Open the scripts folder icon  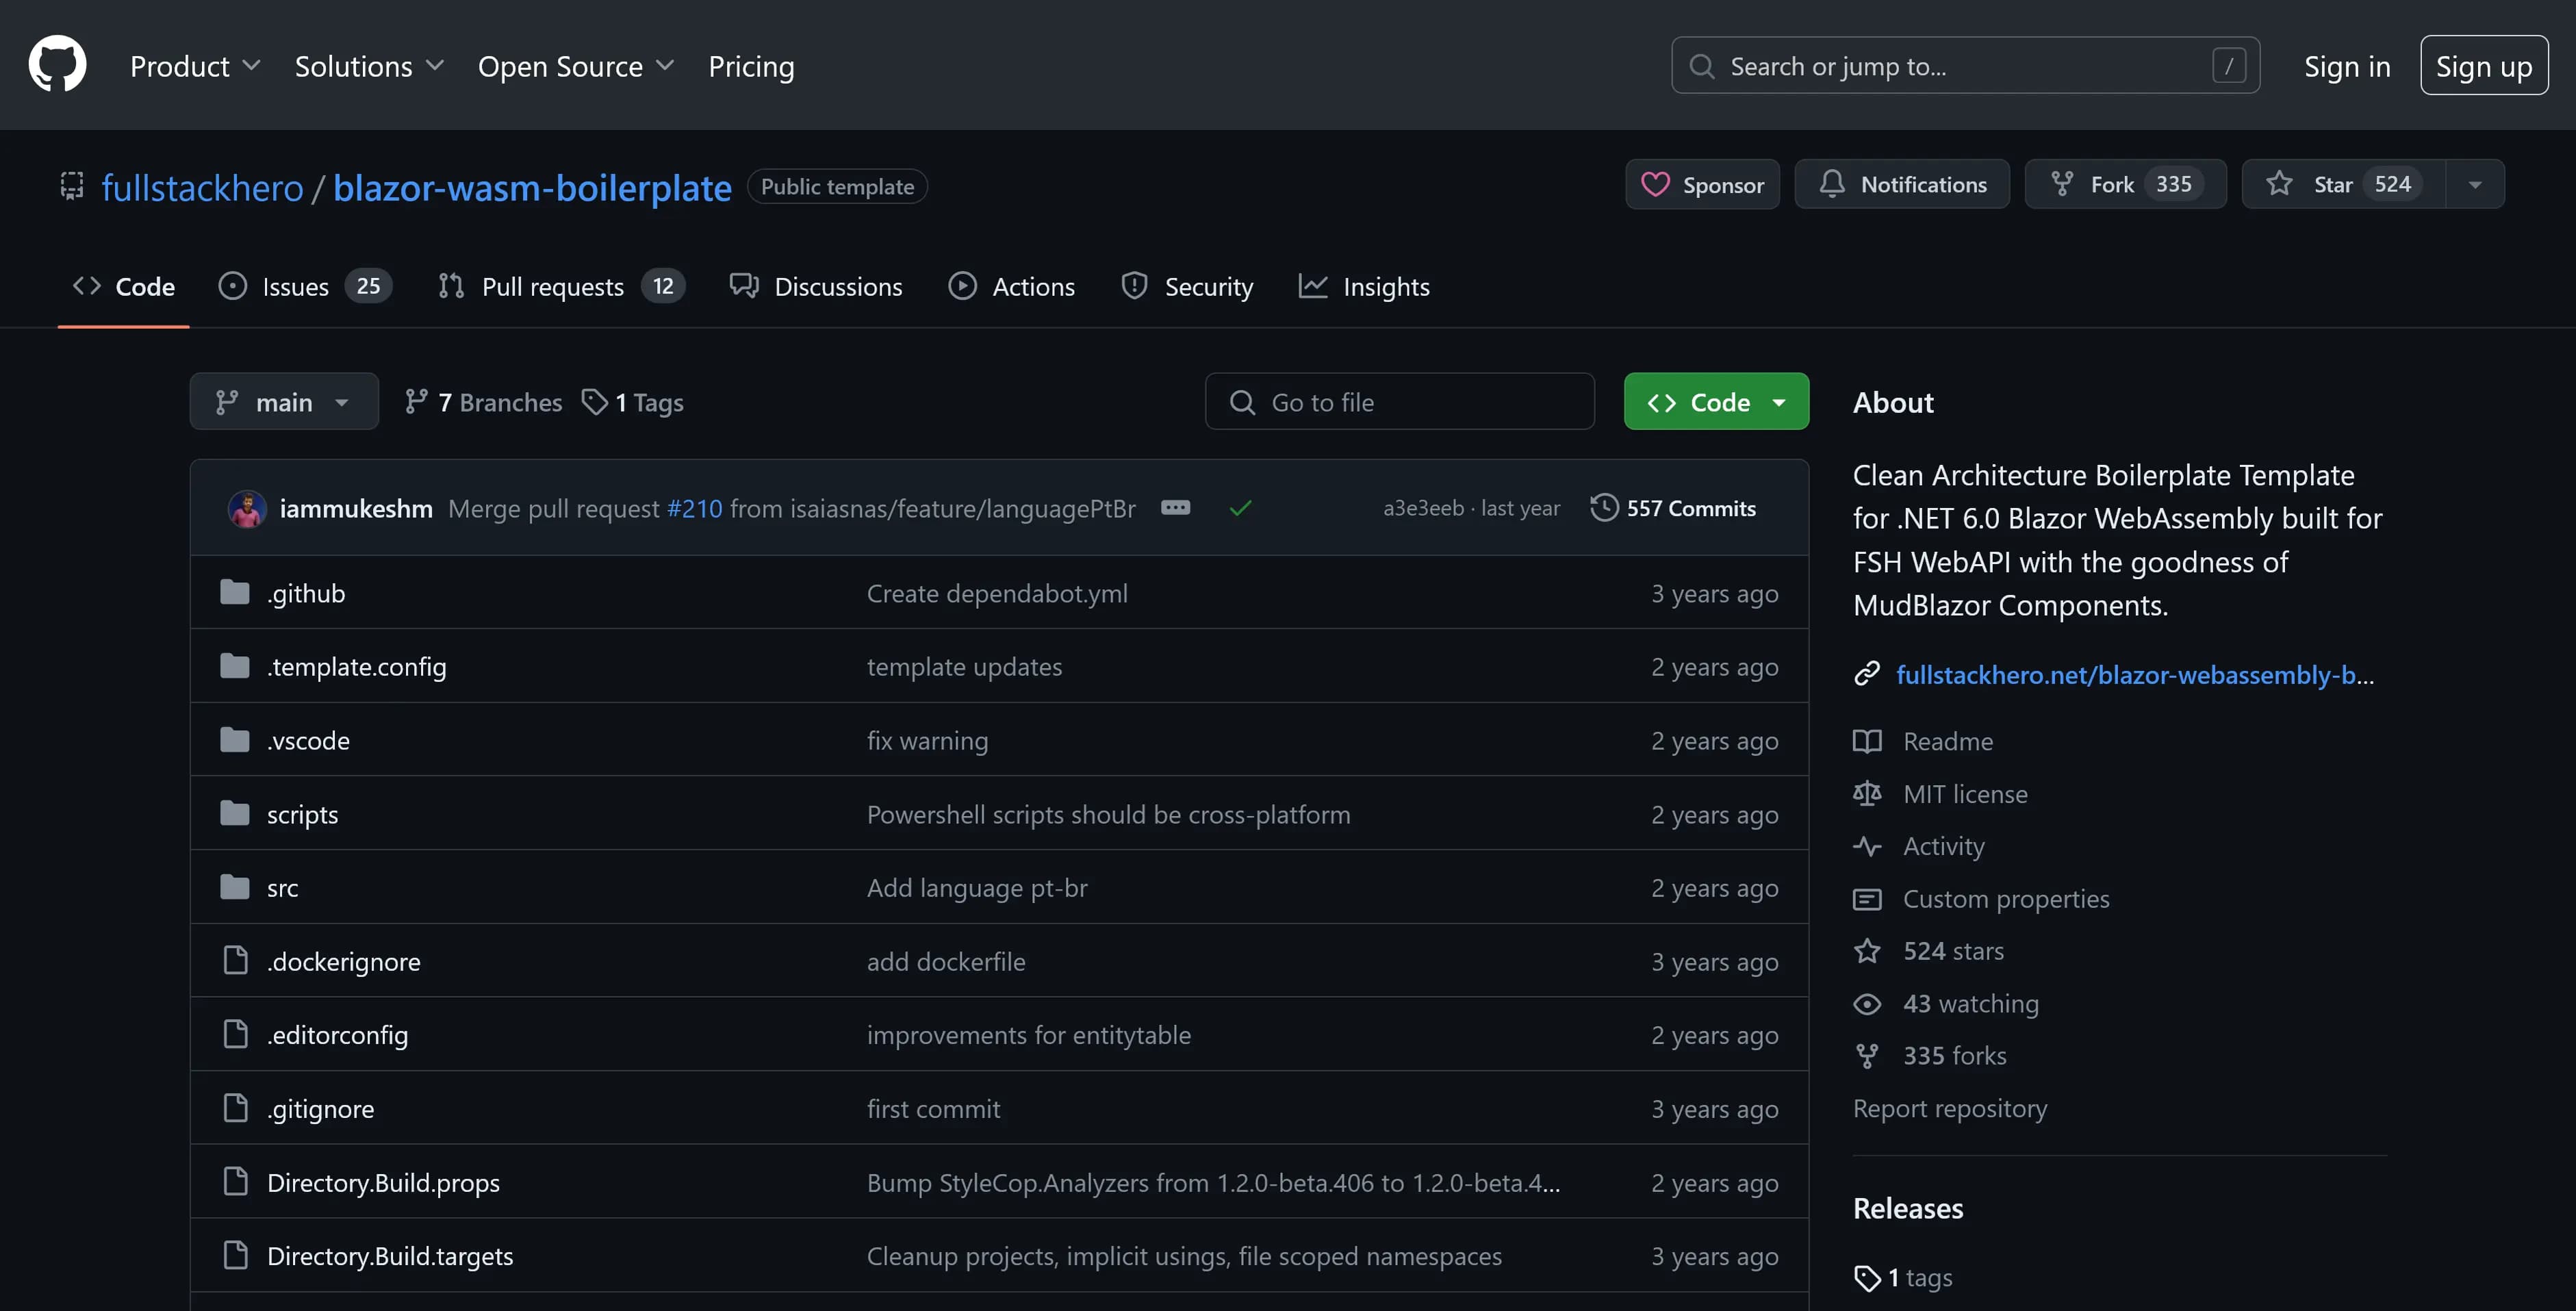tap(234, 814)
